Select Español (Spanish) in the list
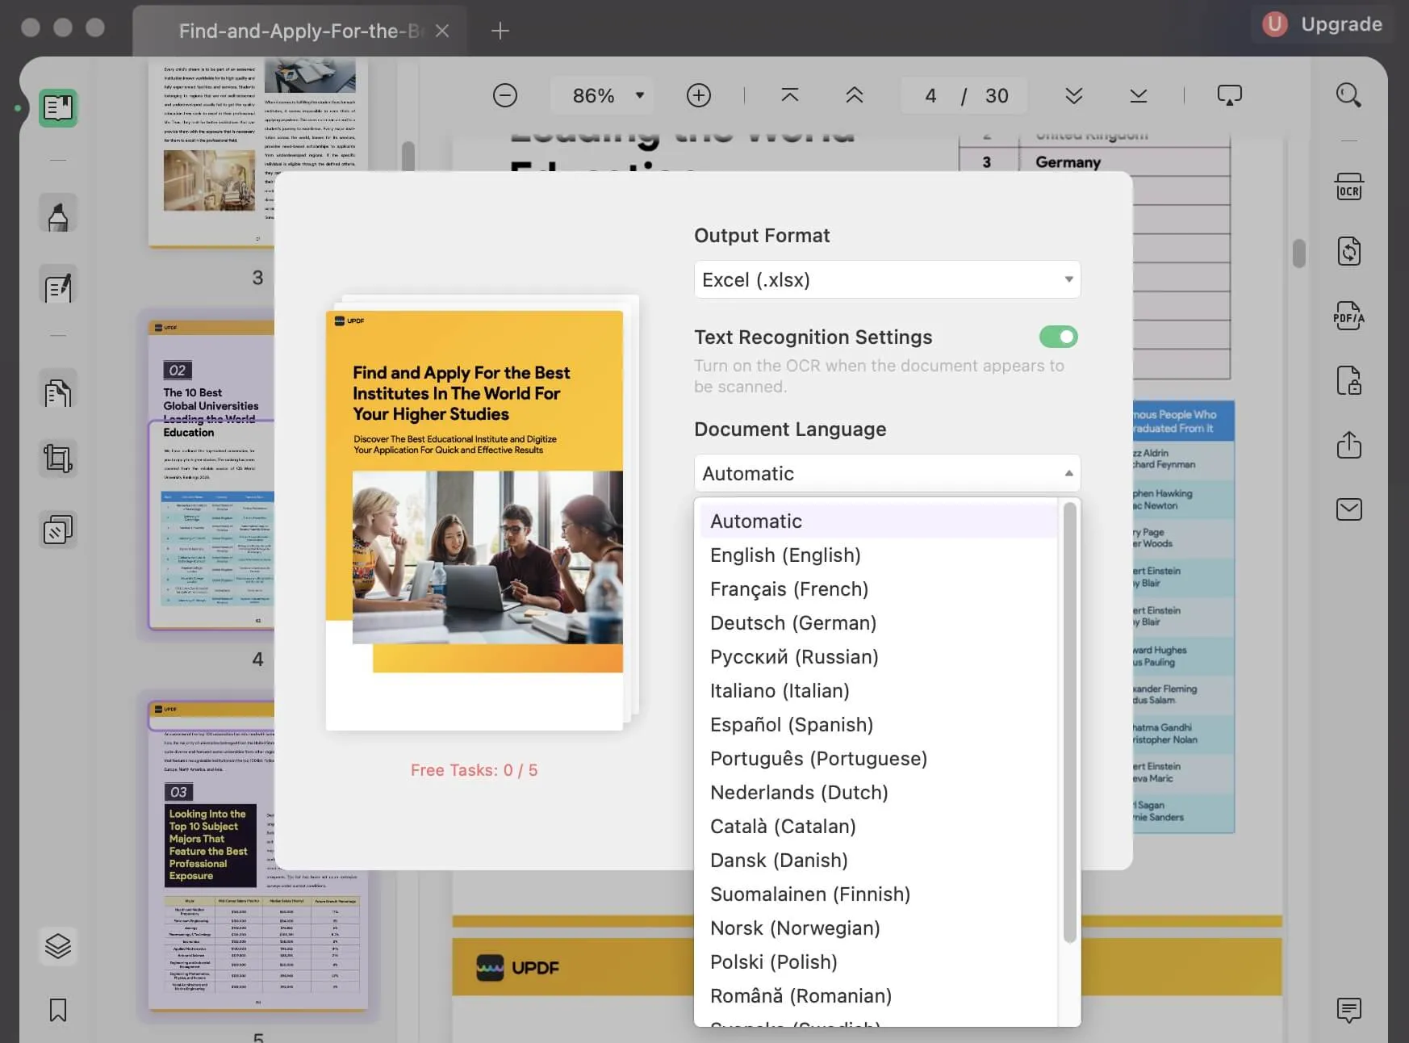 click(x=791, y=725)
